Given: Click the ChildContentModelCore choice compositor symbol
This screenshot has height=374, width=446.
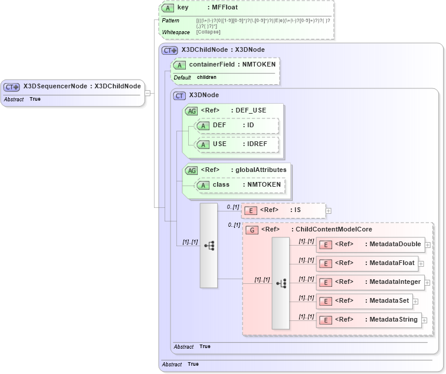Looking at the screenshot, I should point(281,283).
